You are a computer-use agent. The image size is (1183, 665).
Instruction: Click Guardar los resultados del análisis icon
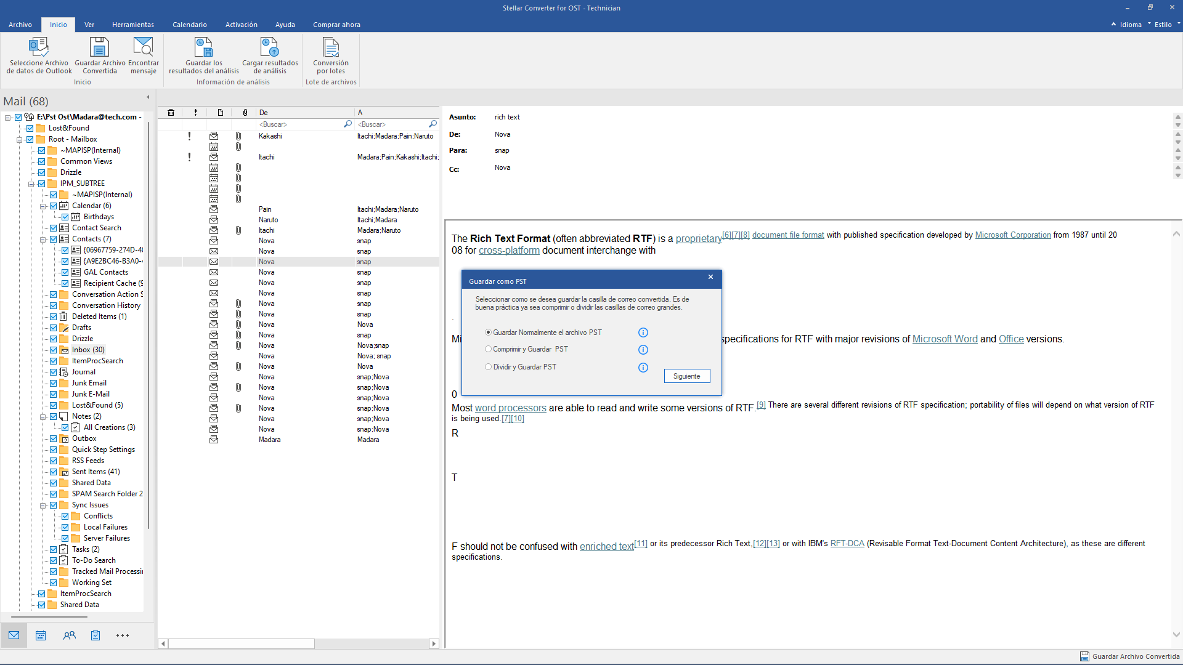pos(203,47)
